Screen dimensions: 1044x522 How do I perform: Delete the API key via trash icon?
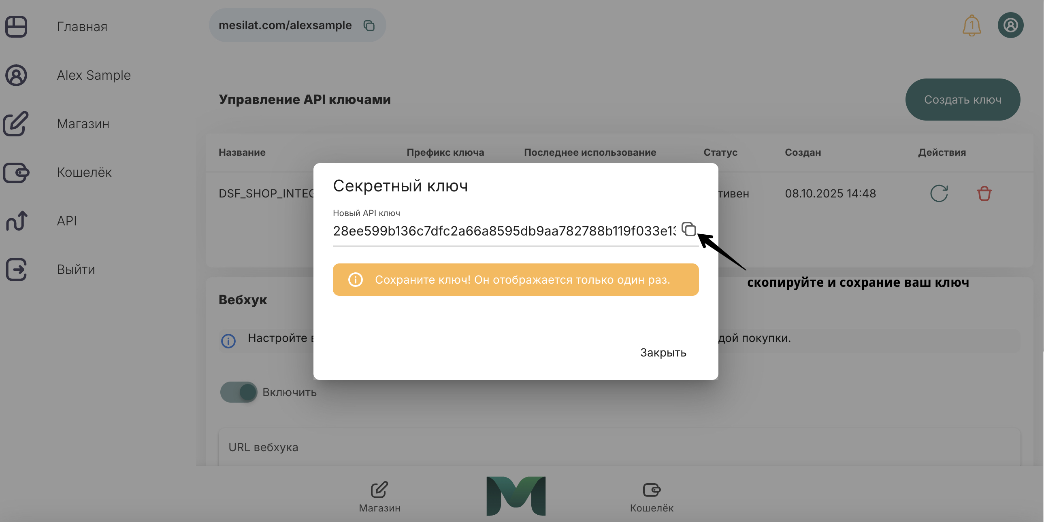[x=985, y=193]
